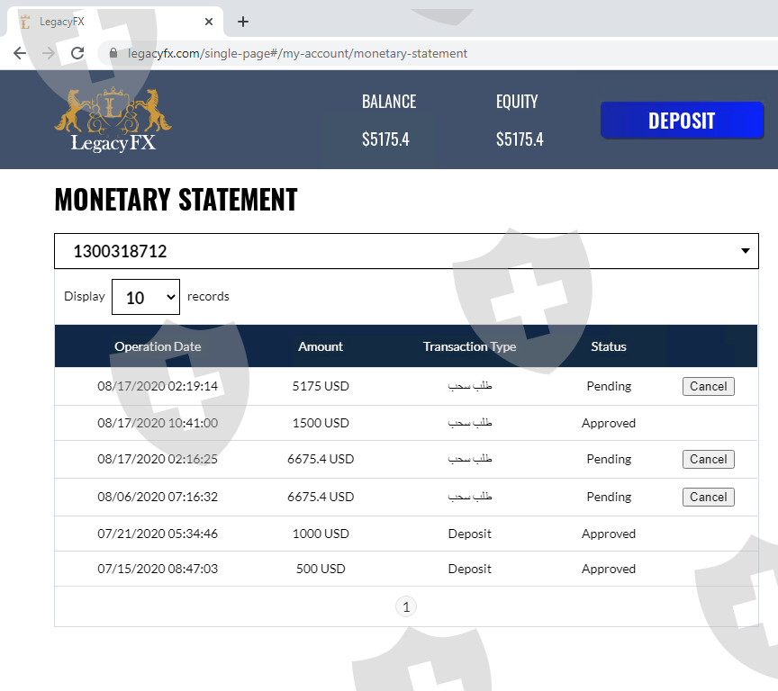
Task: Sort by Operation Date column header
Action: click(x=158, y=346)
